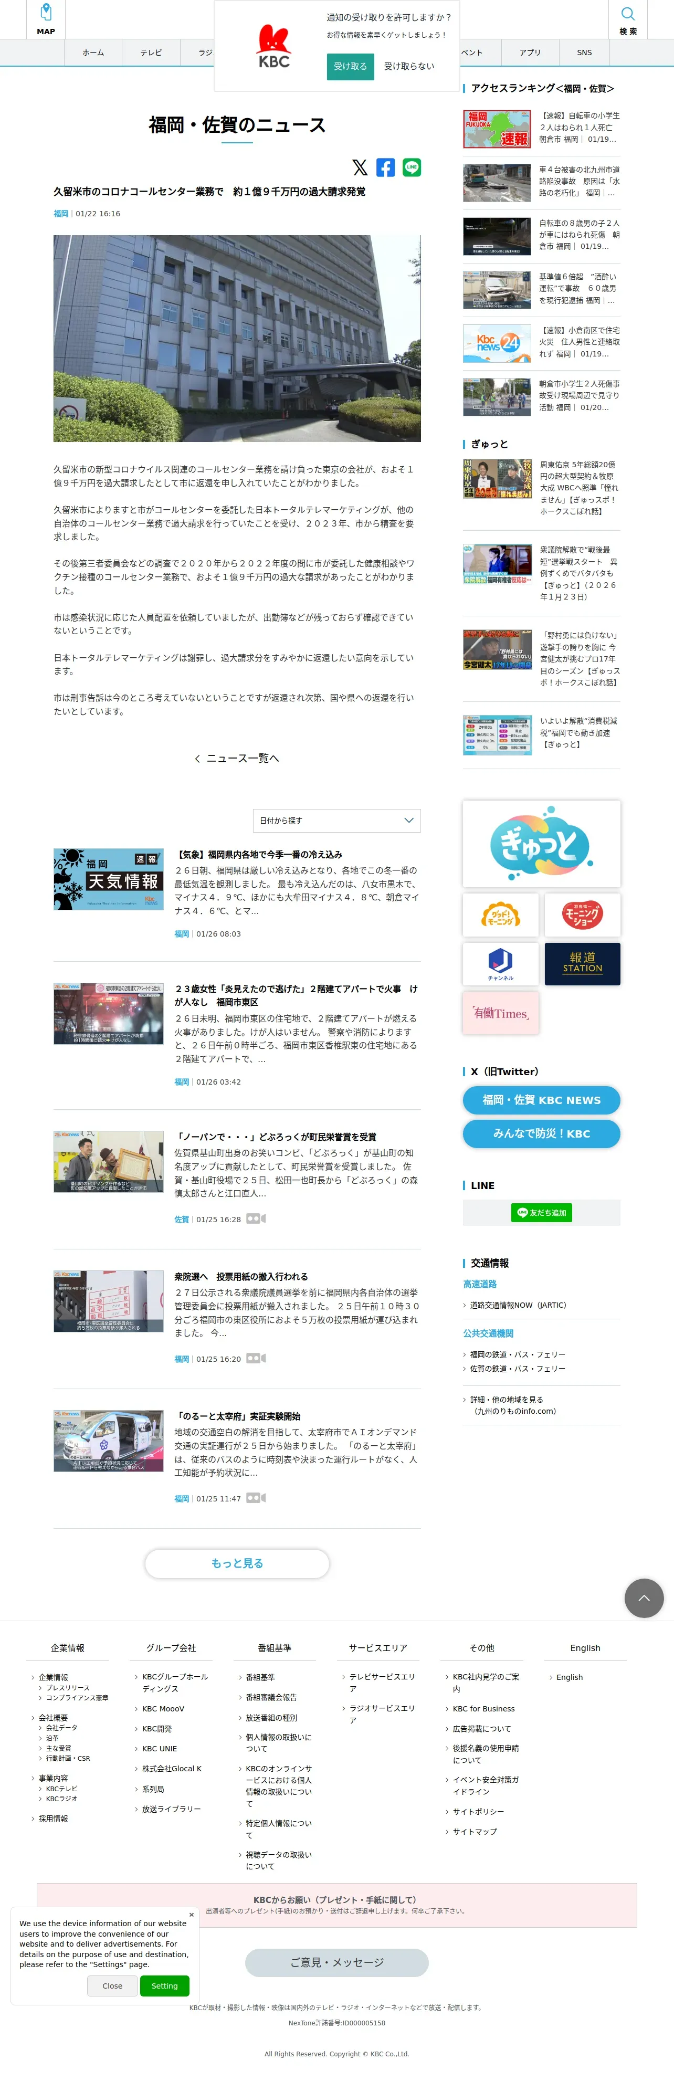674x2081 pixels.
Task: Select the アプリ navigation tab
Action: coord(530,52)
